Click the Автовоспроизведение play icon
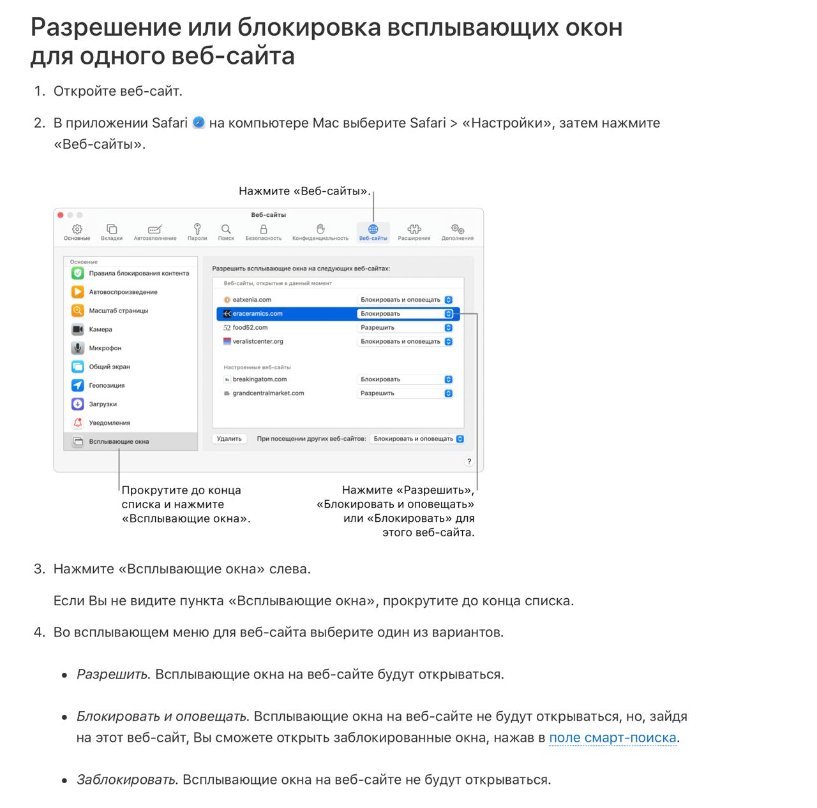The image size is (817, 808). 78,292
